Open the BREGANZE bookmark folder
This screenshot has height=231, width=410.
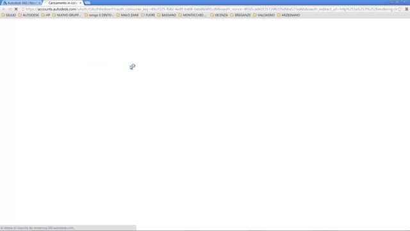tap(240, 15)
